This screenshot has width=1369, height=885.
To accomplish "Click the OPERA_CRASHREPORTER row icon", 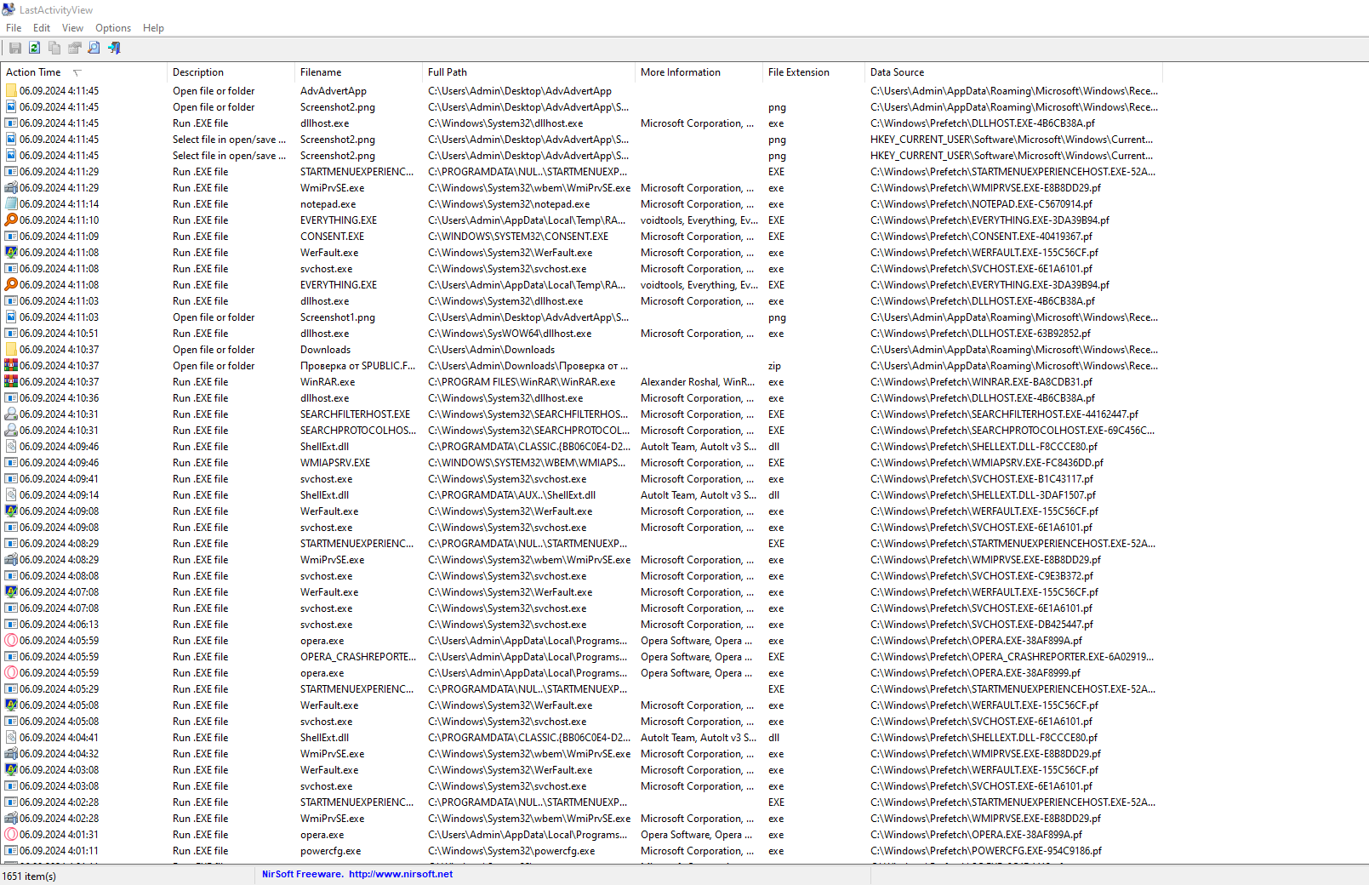I will 11,656.
